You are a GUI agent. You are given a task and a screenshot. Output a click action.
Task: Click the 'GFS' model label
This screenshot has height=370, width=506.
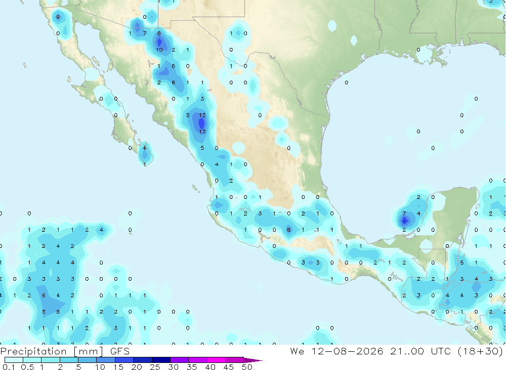(120, 351)
